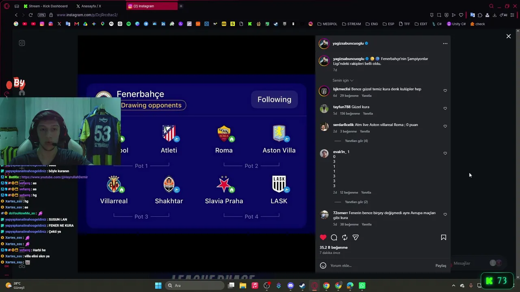Open the Opera workspaces icon beside the tabs

(x=17, y=6)
